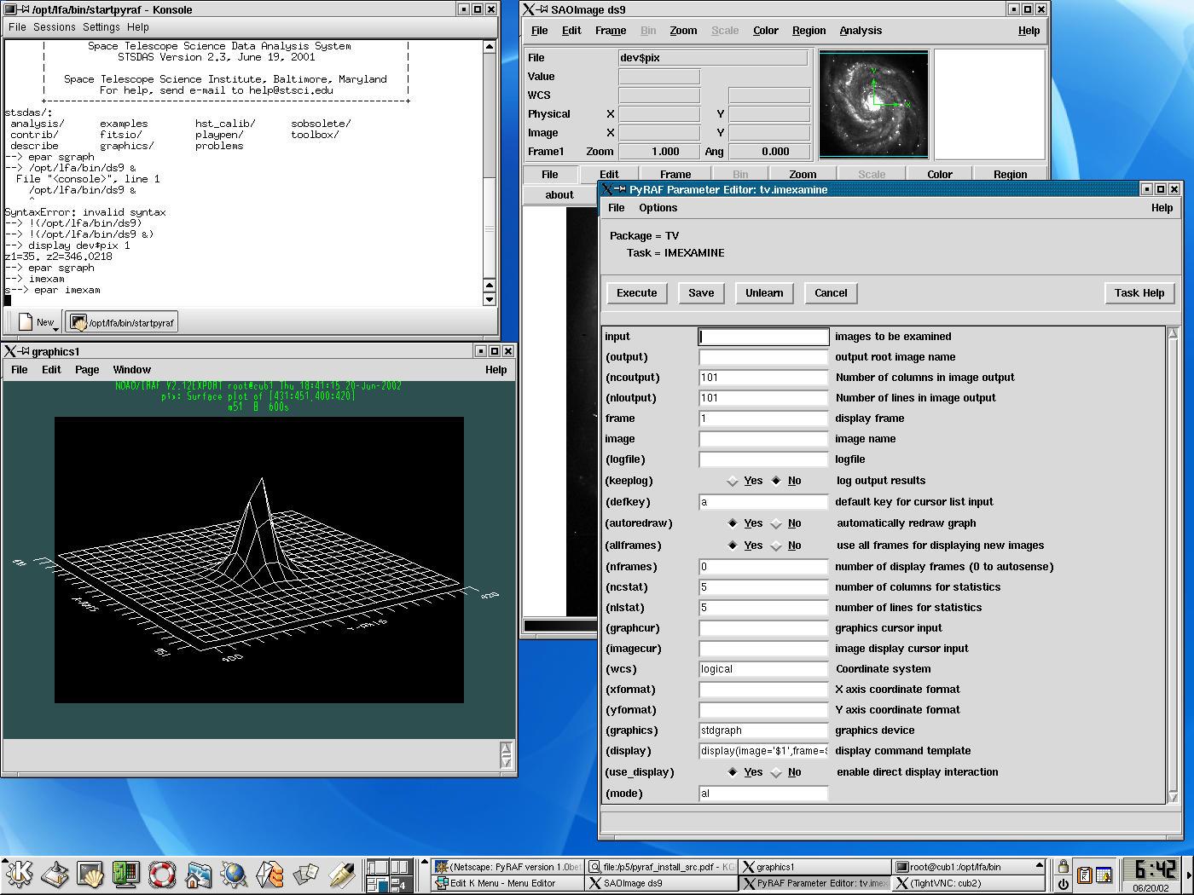Select No for autoredraw parameter

click(x=776, y=523)
